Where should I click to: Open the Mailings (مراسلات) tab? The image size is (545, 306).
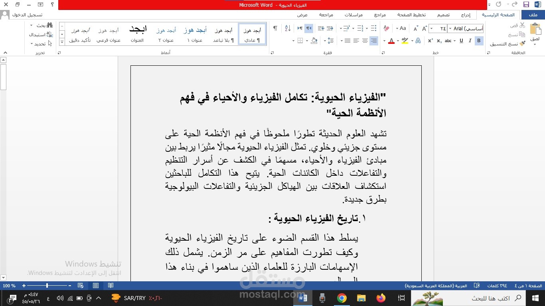354,15
